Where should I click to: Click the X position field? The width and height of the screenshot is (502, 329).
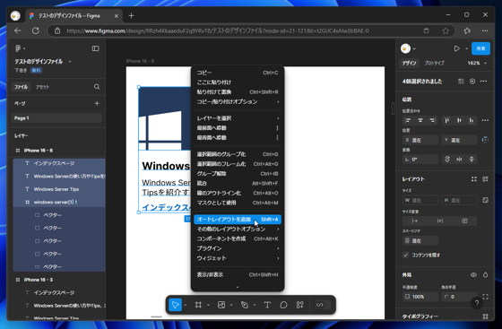tap(420, 140)
